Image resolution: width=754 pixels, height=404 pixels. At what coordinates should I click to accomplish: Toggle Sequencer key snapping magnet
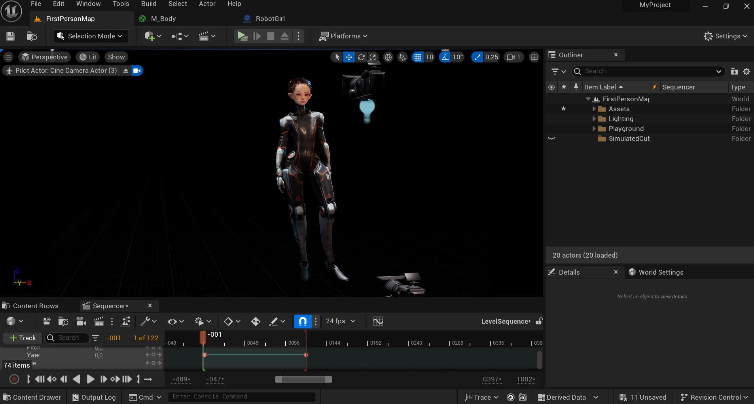303,321
